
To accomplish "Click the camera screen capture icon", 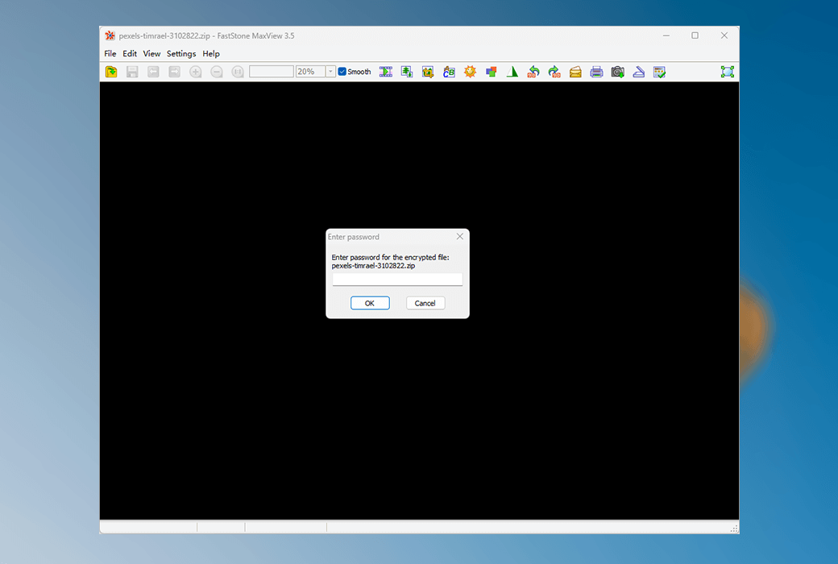I will [617, 72].
